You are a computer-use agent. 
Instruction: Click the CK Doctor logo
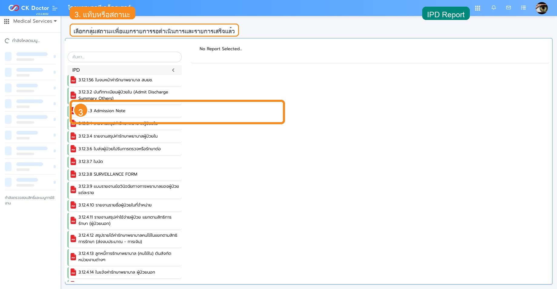click(x=28, y=8)
